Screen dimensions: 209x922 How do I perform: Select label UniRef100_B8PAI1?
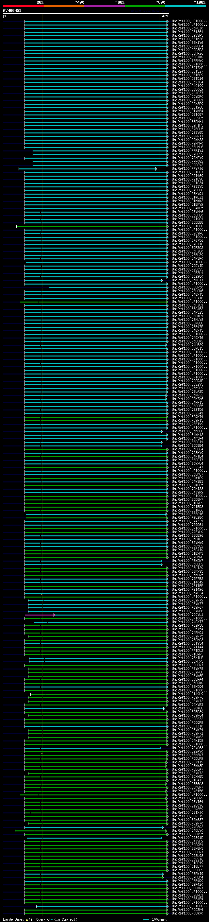coord(187,442)
